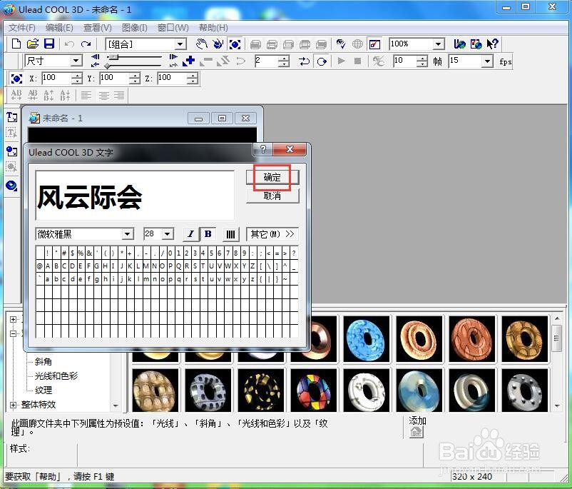The image size is (572, 489).
Task: Click the text dialog help question button
Action: tap(263, 149)
